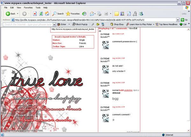
Task: Stop loading the page with the red X icon
Action: tap(35, 14)
